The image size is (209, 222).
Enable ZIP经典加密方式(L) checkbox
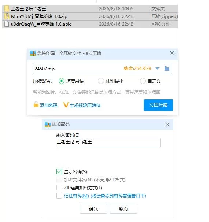tap(59, 188)
